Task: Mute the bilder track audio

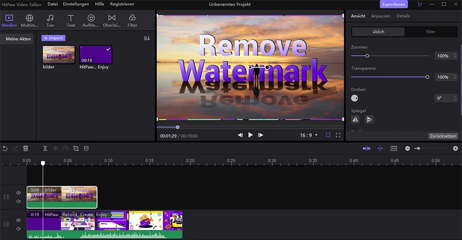Action: click(18, 202)
